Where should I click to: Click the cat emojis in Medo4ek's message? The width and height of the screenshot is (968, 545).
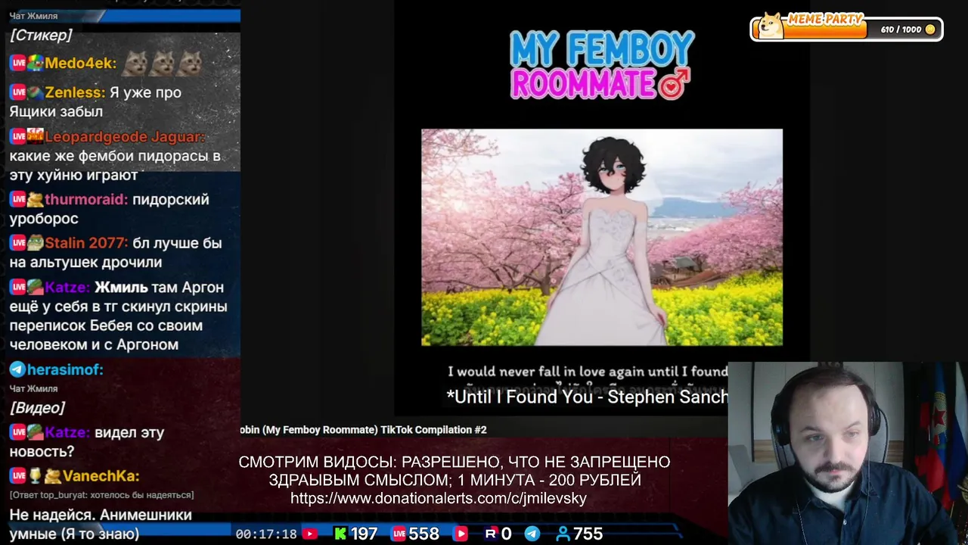(x=163, y=64)
